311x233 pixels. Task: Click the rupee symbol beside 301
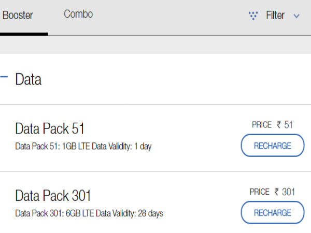point(277,192)
